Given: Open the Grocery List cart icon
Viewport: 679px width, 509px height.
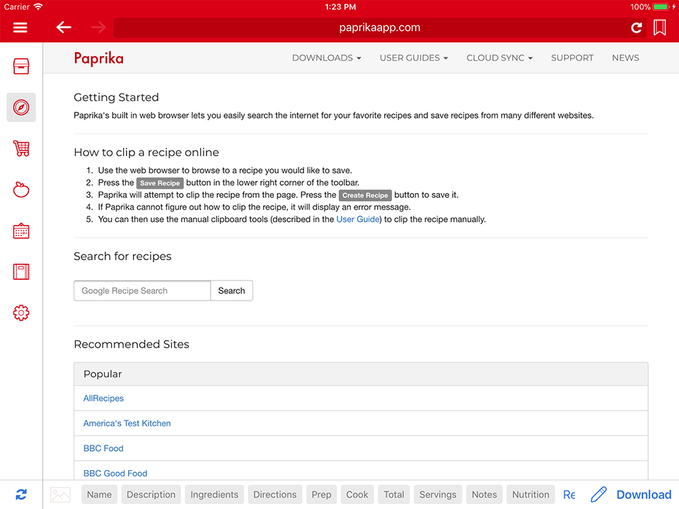Looking at the screenshot, I should click(21, 148).
